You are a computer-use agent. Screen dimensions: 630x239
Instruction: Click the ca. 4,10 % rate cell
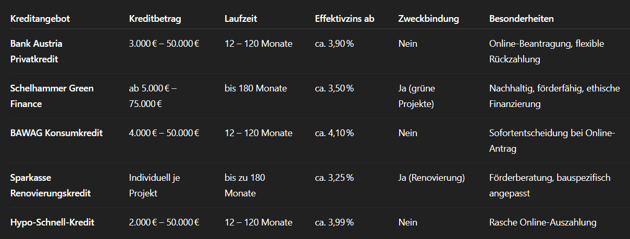pos(334,133)
